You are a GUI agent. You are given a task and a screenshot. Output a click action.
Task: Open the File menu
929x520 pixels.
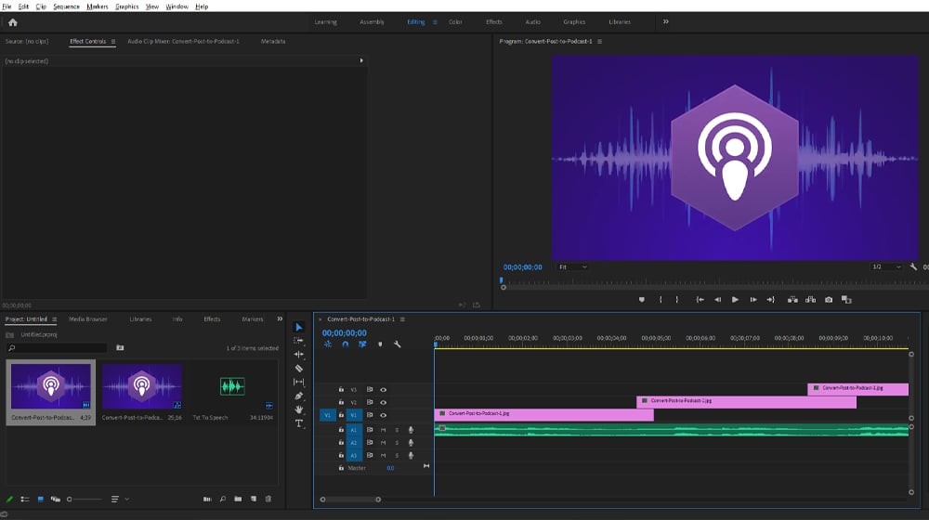7,6
